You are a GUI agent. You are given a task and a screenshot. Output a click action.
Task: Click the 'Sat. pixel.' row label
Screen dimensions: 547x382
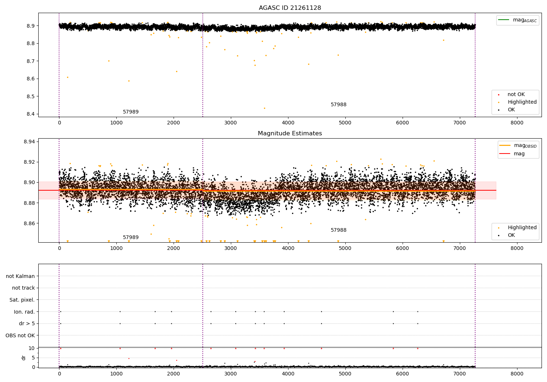click(22, 300)
